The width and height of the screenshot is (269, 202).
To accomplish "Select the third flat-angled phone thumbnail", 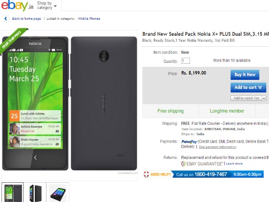I will click(58, 193).
